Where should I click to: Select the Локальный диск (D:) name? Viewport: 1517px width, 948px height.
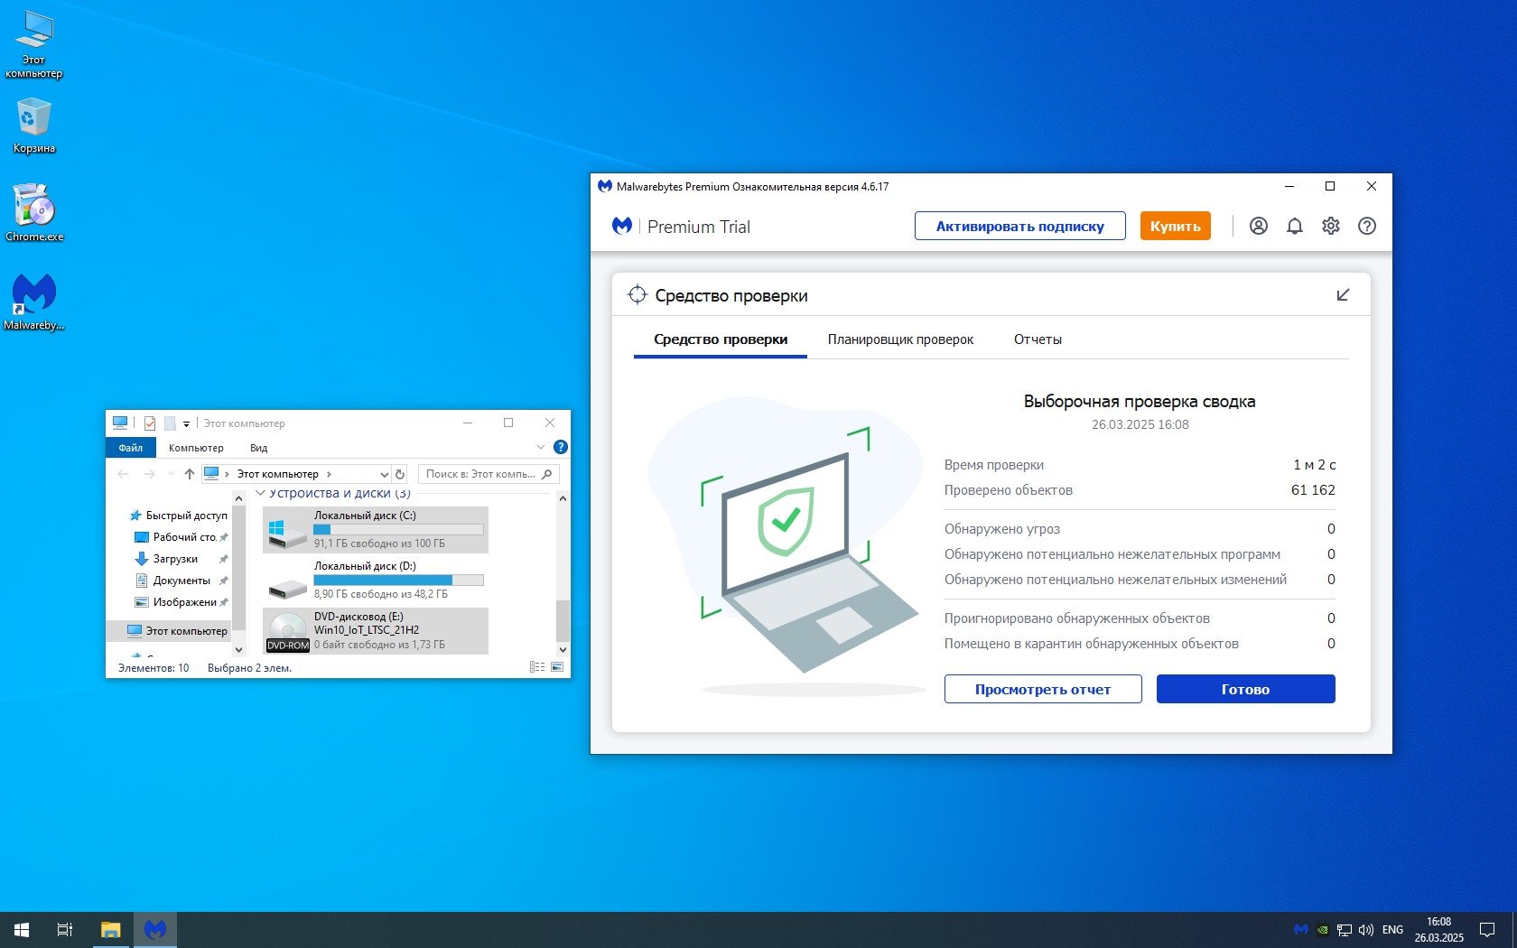click(365, 565)
